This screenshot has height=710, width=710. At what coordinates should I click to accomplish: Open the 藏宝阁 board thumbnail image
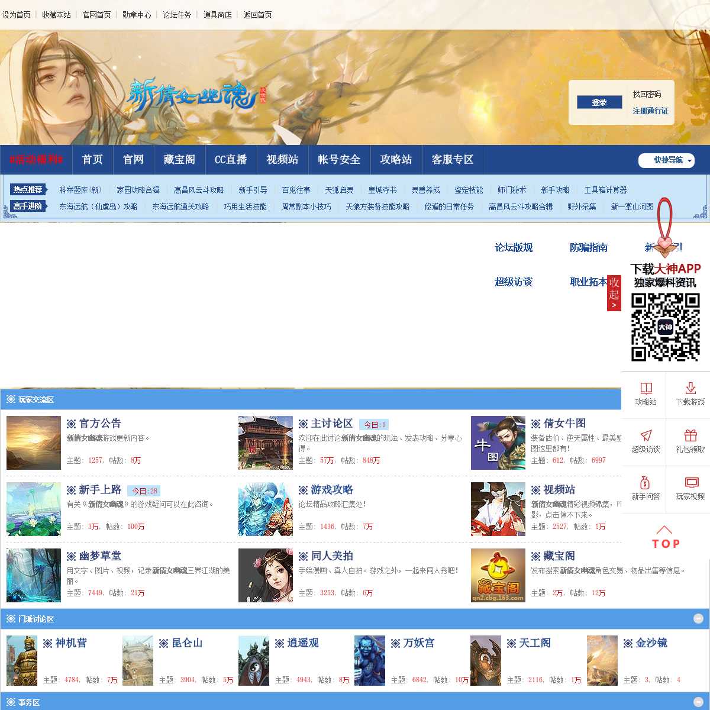coord(498,575)
